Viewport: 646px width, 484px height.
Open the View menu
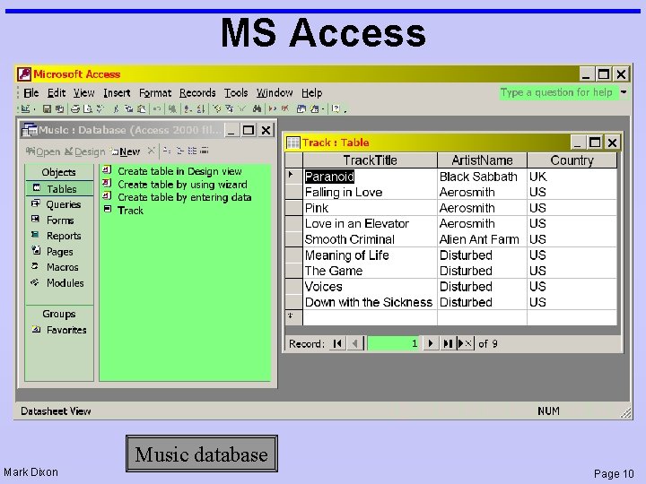click(84, 93)
